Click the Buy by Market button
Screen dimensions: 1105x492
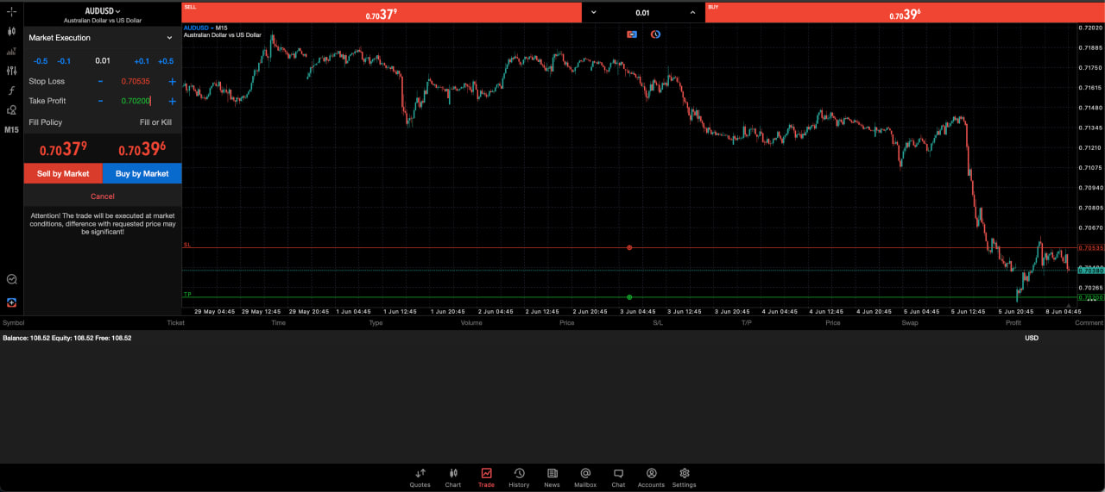(x=142, y=173)
